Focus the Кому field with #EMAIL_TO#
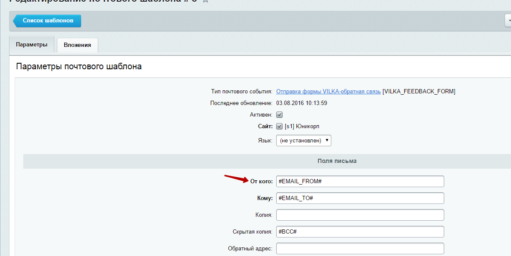Screen dimensions: 511x256 [x=360, y=198]
